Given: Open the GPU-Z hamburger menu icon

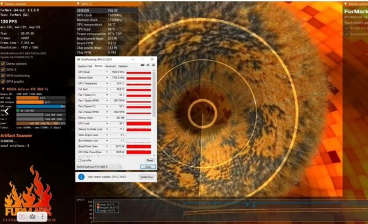Looking at the screenshot, I should pyautogui.click(x=153, y=65).
